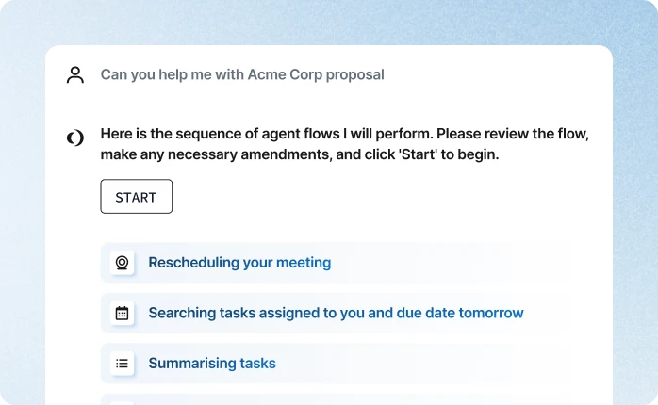Open 'Searching tasks assigned to you' flow label

pyautogui.click(x=337, y=313)
